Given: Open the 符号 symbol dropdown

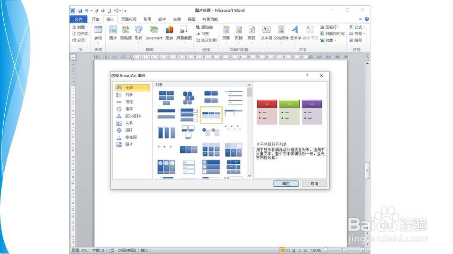Looking at the screenshot, I should coord(357,34).
